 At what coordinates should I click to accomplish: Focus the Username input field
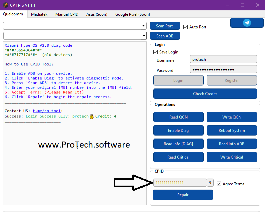pos(223,59)
